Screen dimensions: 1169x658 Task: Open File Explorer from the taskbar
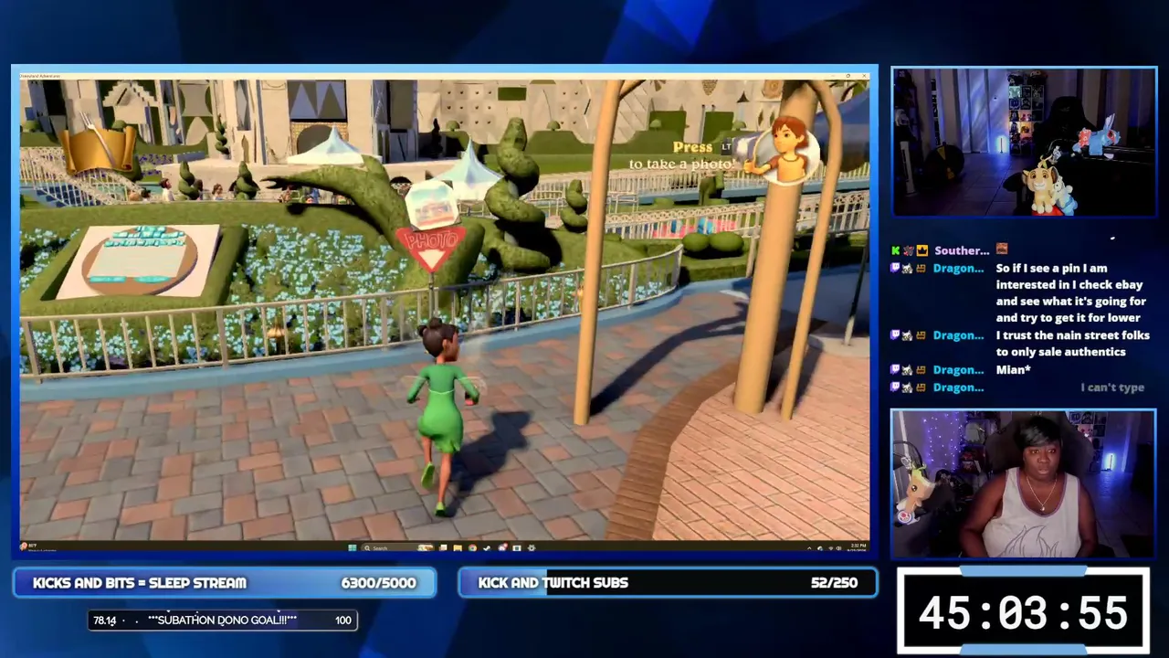point(458,548)
